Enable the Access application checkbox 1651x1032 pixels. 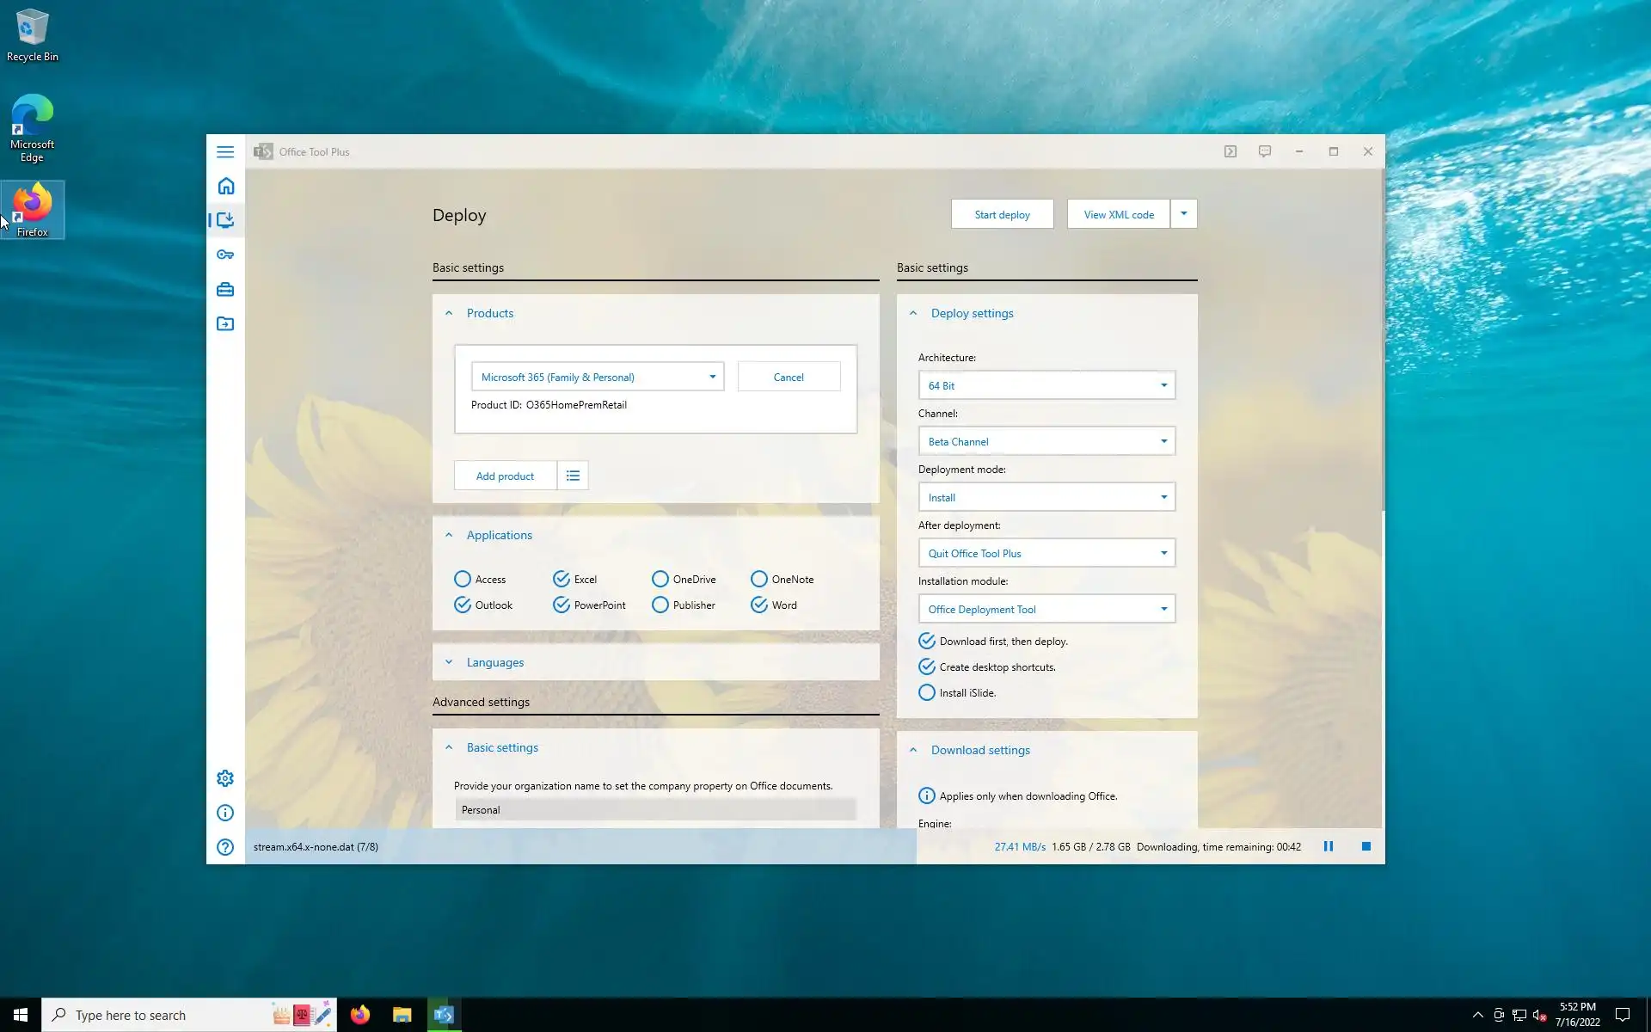(x=463, y=579)
